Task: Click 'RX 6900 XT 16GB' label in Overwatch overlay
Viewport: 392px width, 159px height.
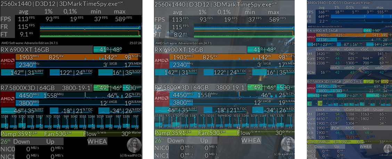Action: 323,31
